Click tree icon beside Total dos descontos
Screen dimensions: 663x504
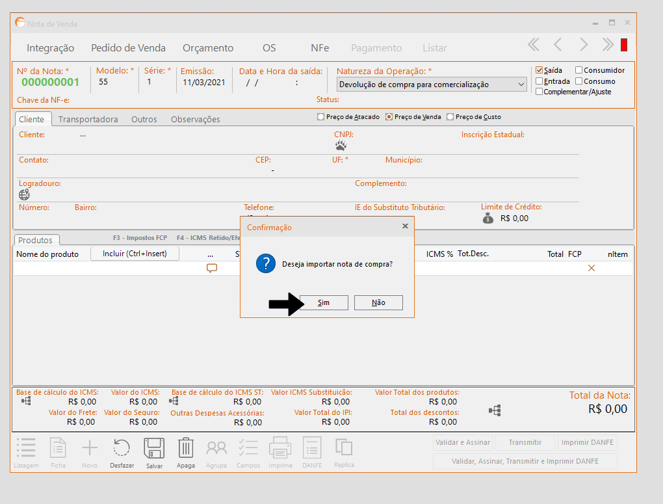495,410
